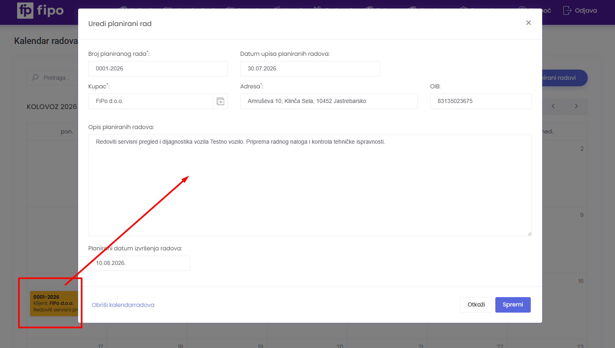Log out using the Odjava button
Viewport: 615px width, 348px height.
(x=580, y=11)
